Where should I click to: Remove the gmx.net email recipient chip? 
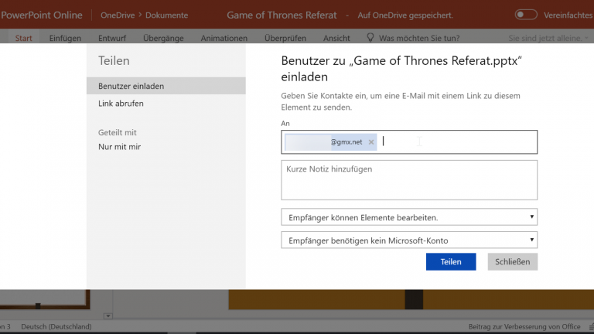[x=371, y=142]
